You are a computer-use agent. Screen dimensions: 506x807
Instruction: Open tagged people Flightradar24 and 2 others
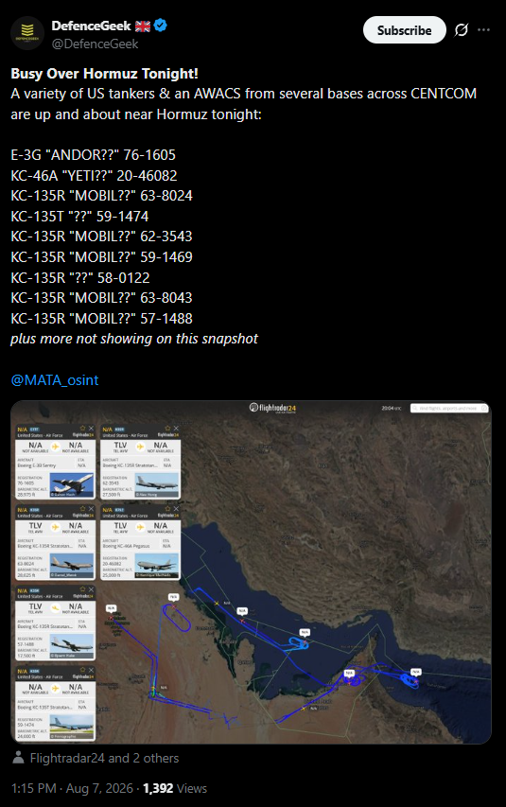tap(104, 758)
